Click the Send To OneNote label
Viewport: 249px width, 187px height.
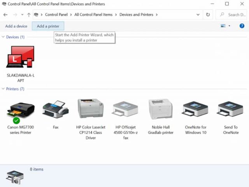coord(231,130)
